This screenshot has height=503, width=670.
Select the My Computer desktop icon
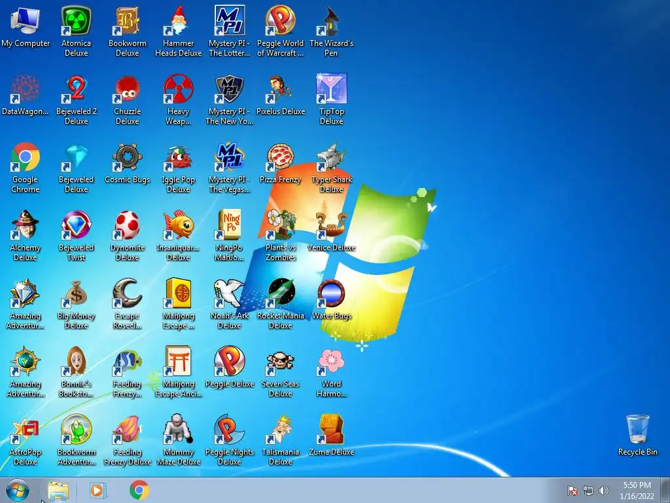click(26, 20)
